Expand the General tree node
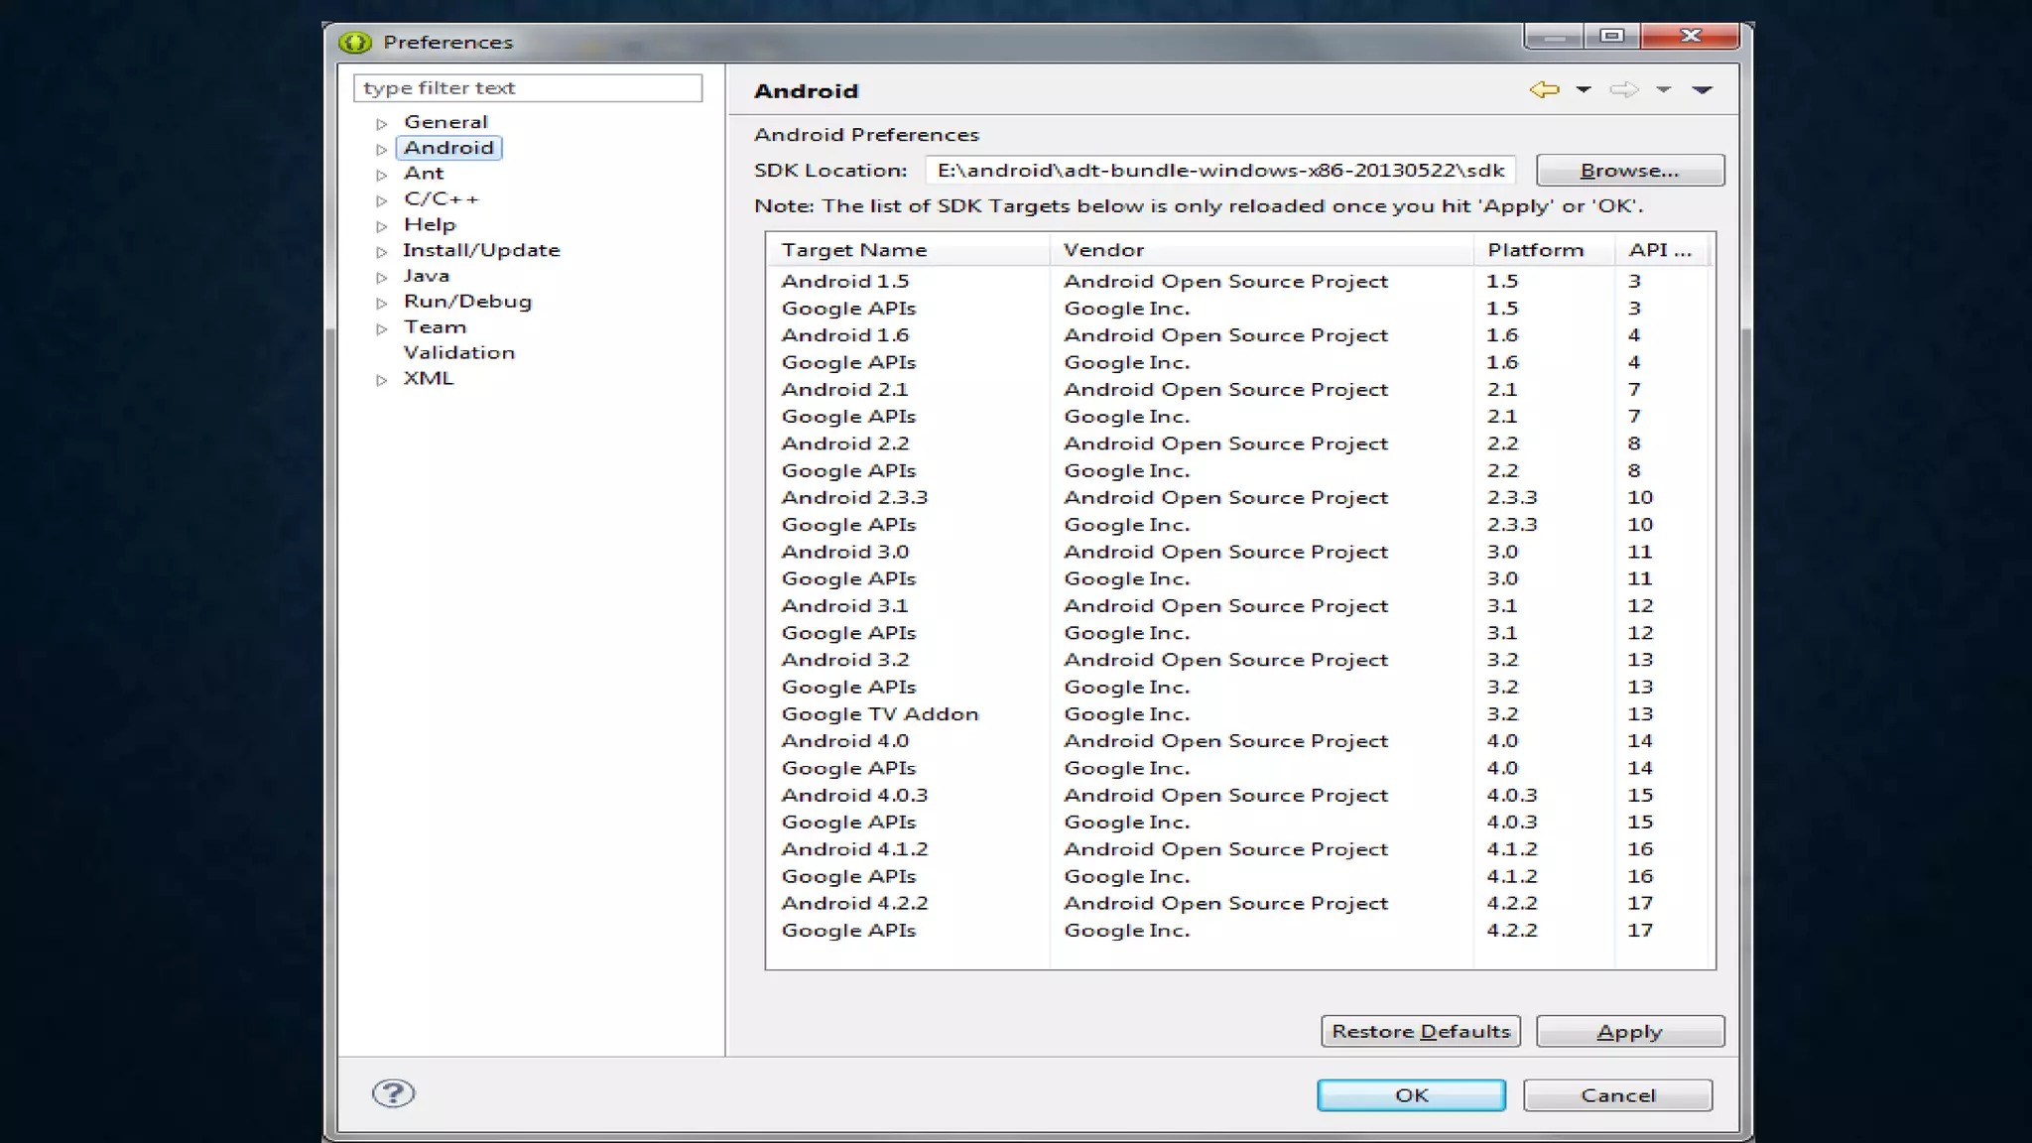2032x1143 pixels. coord(381,124)
